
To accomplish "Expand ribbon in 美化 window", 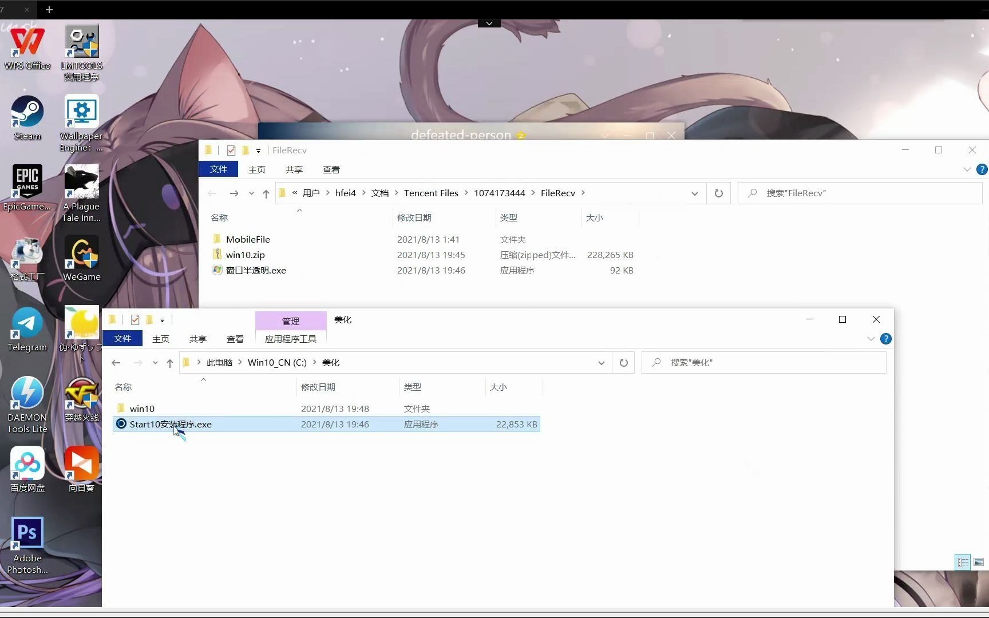I will (x=871, y=339).
